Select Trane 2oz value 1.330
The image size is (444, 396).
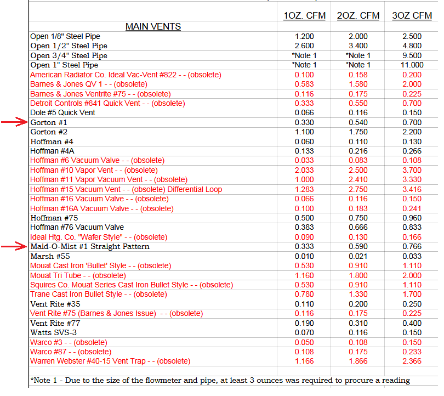(x=358, y=295)
